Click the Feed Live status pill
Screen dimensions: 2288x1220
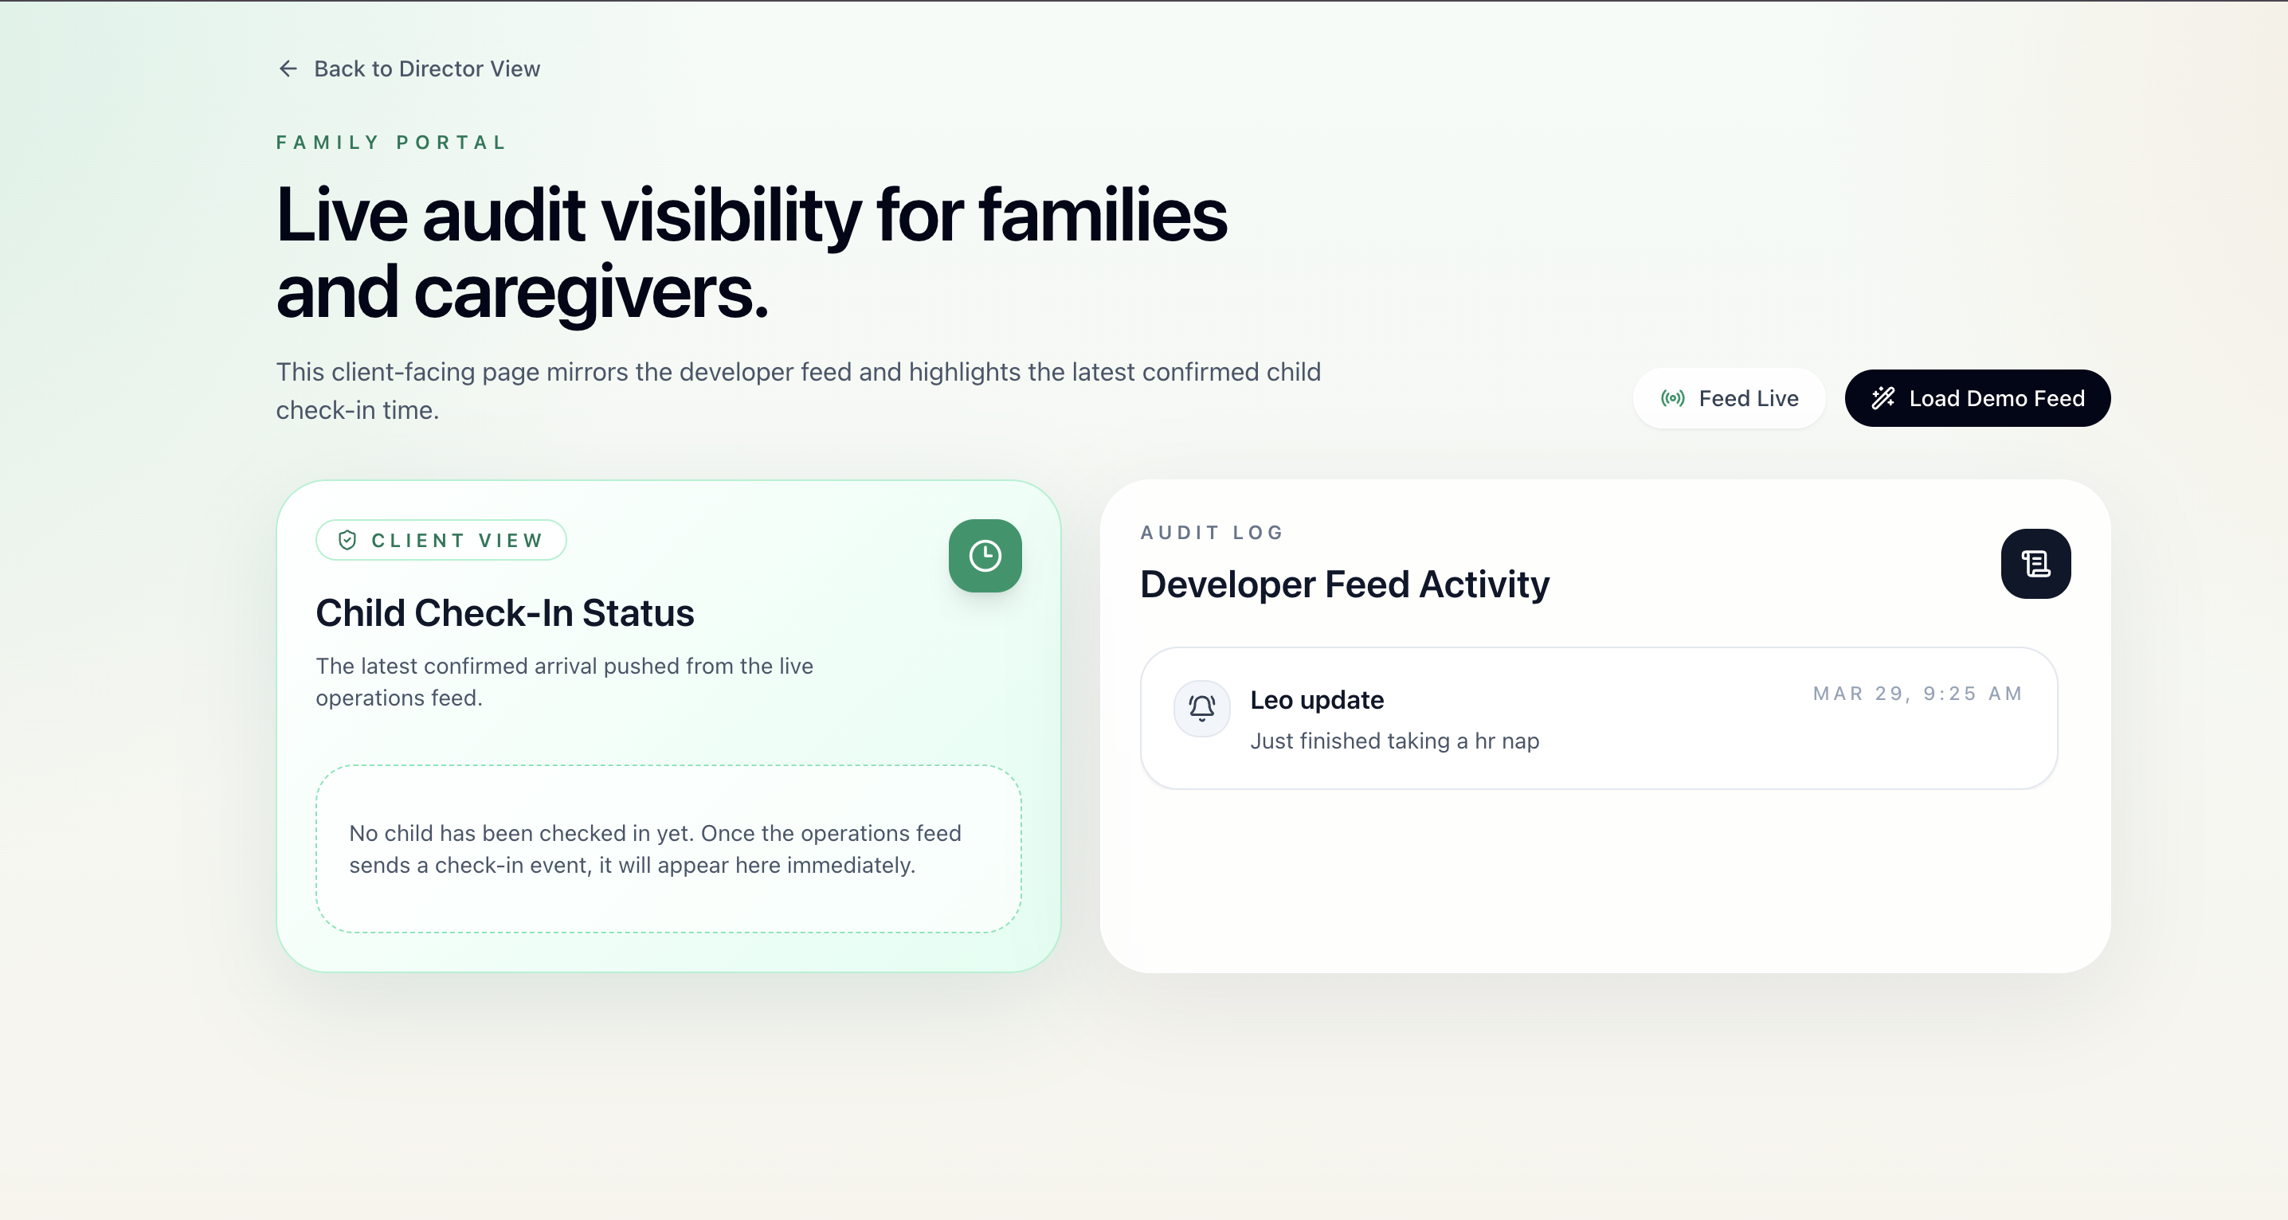point(1729,399)
